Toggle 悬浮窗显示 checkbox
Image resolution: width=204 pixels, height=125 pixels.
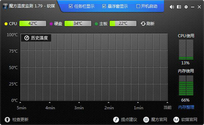[104, 6]
